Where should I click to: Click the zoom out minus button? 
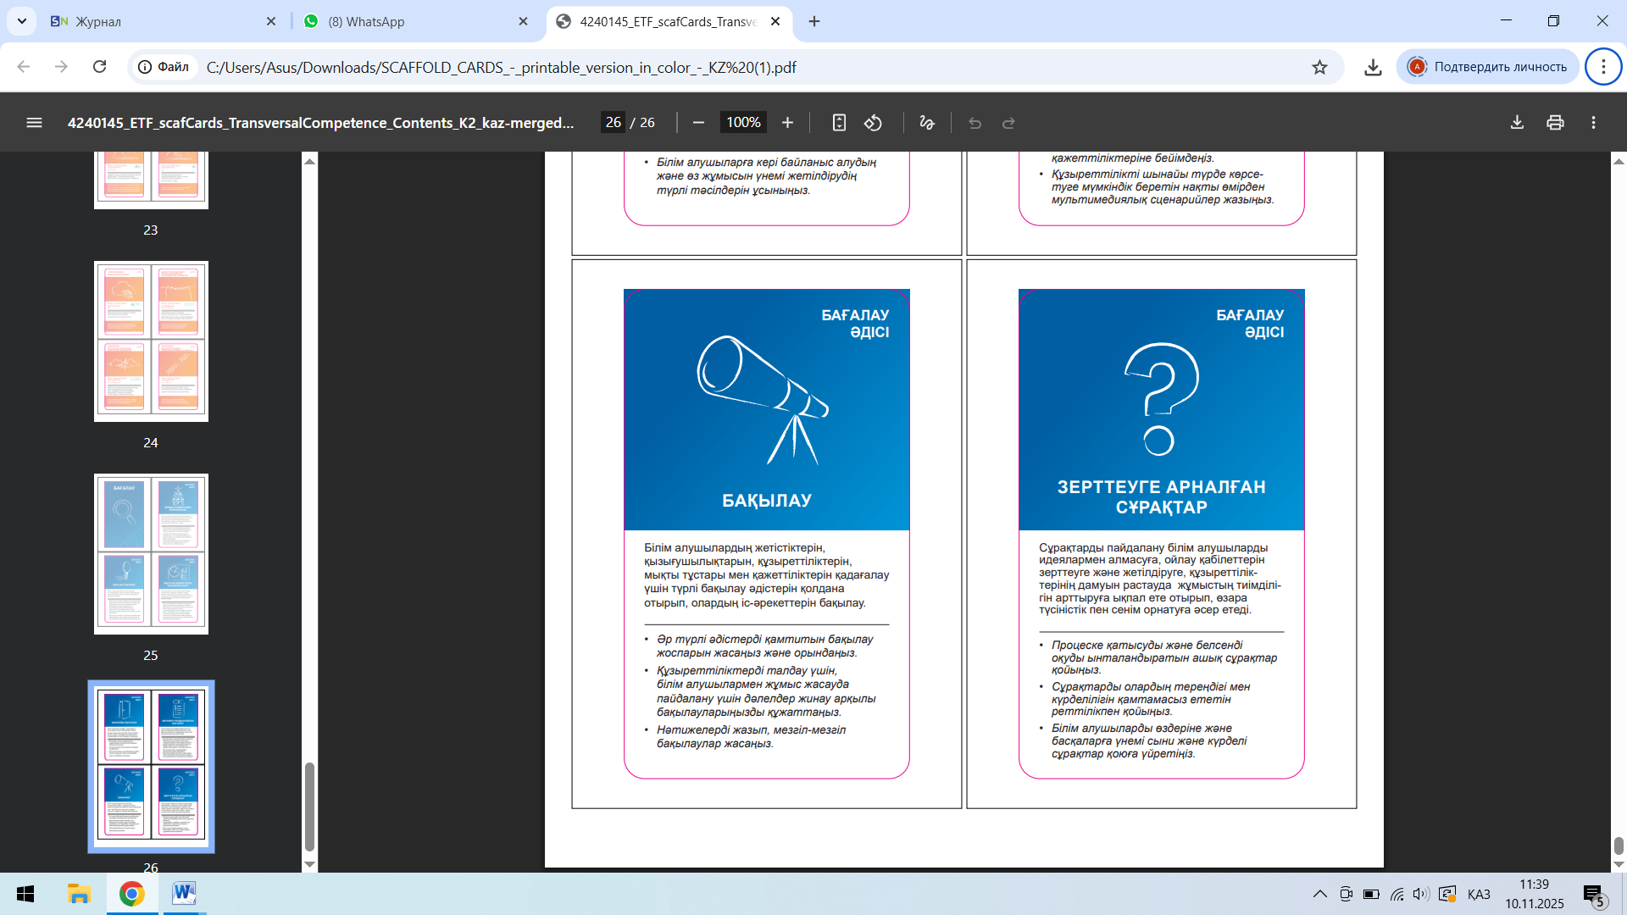[x=698, y=123]
